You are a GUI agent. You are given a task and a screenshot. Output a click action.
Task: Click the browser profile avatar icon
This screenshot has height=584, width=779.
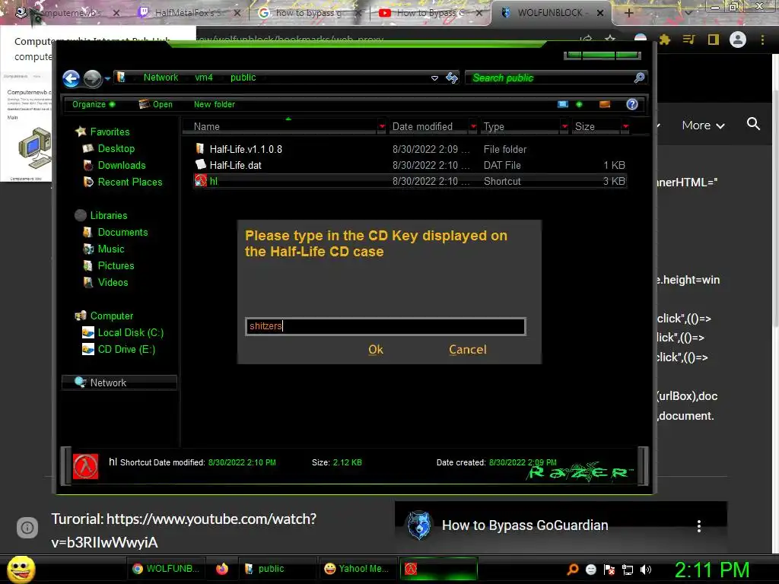[738, 40]
